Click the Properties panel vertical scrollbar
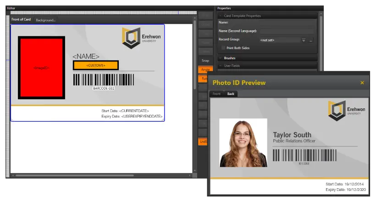Viewport: 376px width, 202px height. (321, 41)
